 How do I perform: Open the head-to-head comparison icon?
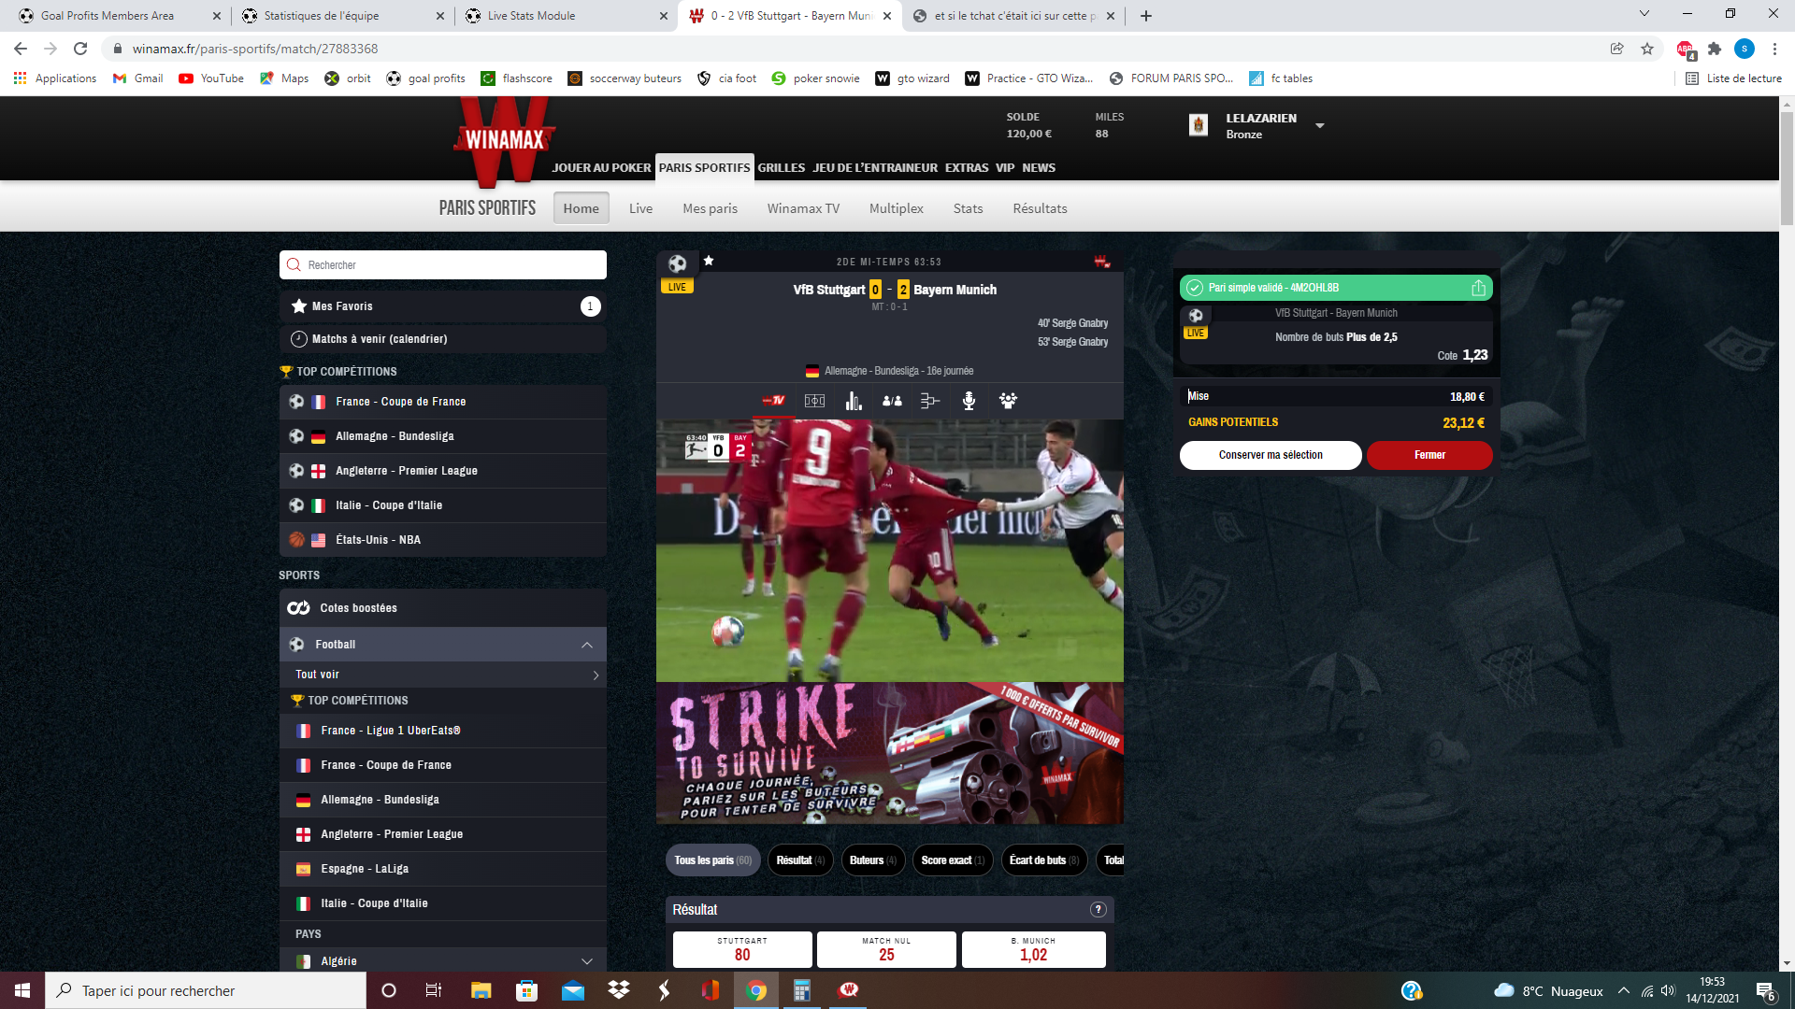pos(892,401)
